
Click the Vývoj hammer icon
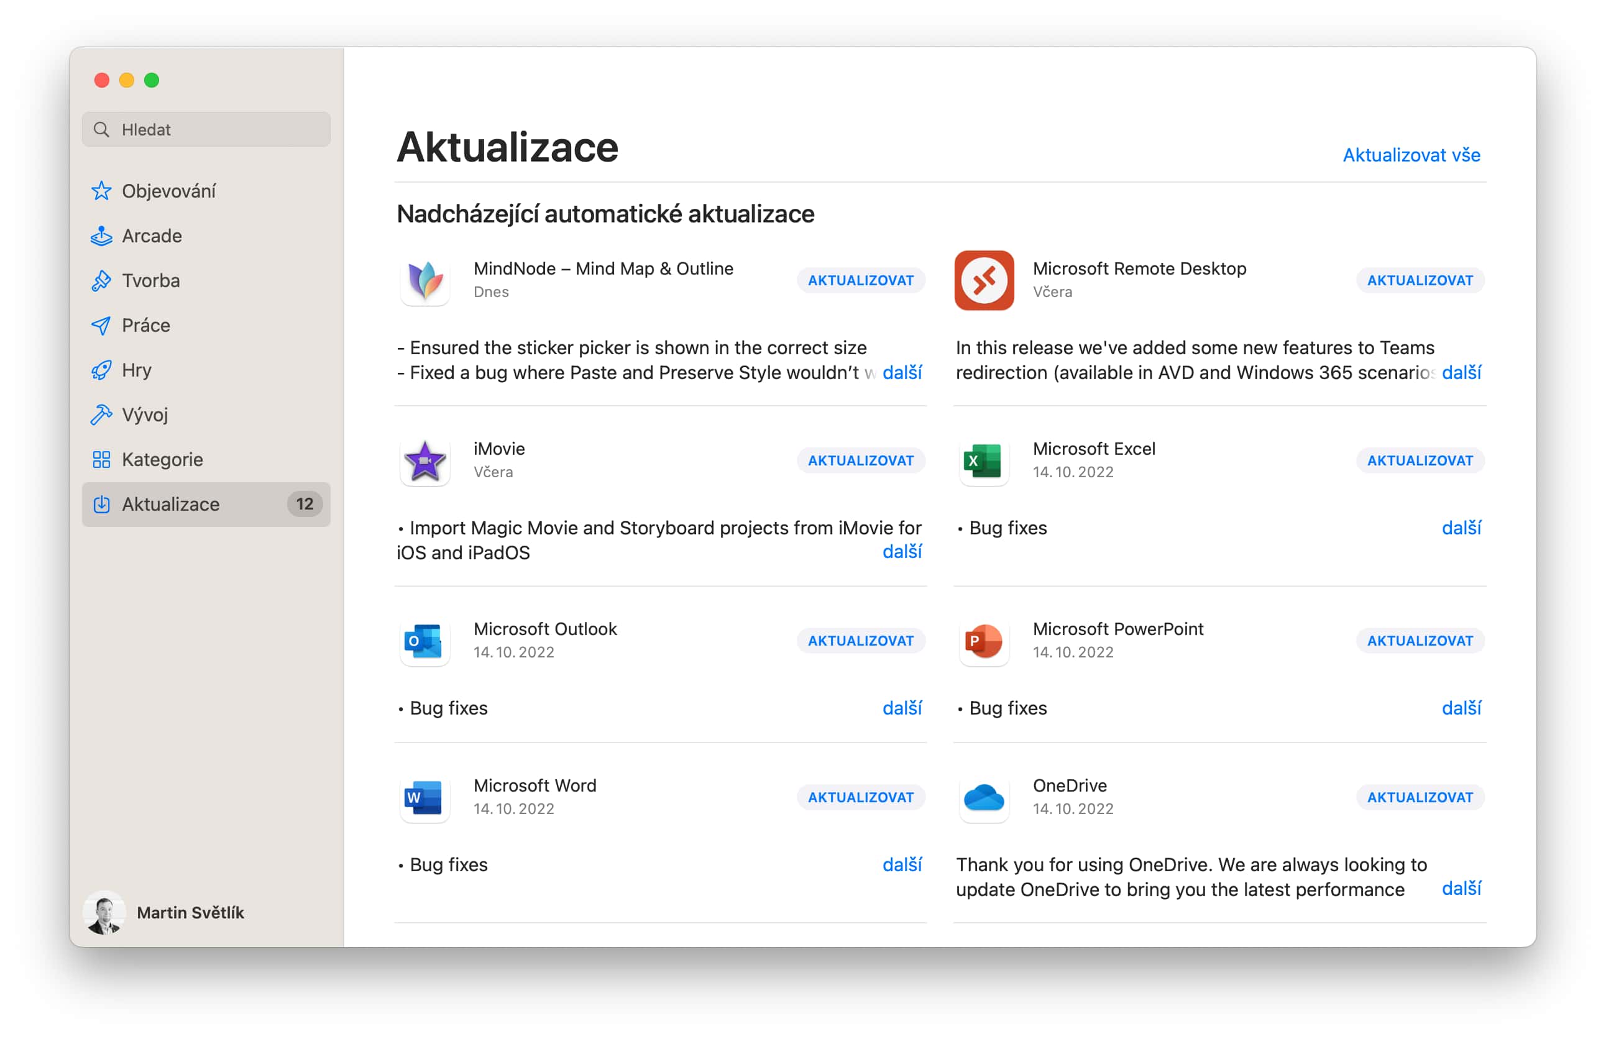101,415
